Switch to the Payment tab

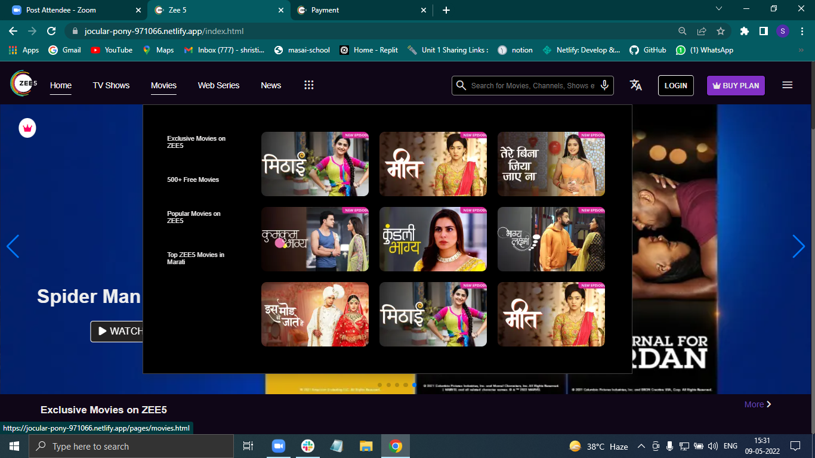click(362, 10)
